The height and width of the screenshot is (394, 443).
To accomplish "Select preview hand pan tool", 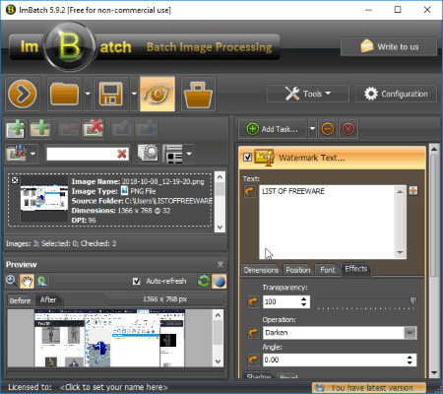I will 27,282.
